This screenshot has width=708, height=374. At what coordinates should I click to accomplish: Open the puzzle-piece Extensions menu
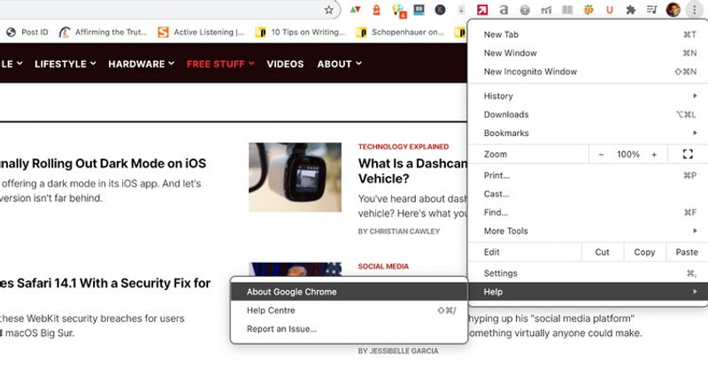click(631, 10)
